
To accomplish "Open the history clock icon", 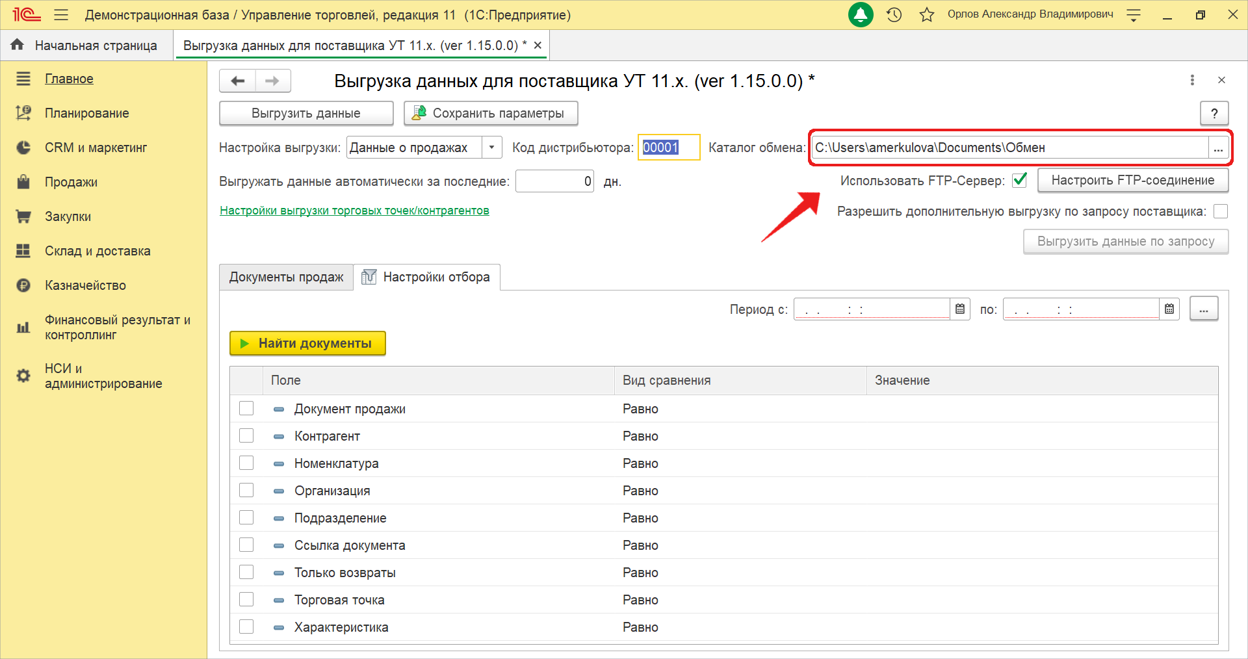I will [894, 14].
